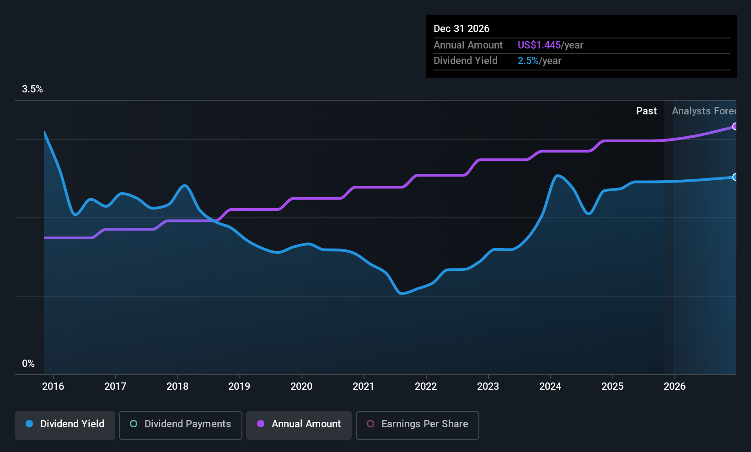Click the purple Annual Amount color swatch
751x452 pixels.
(260, 424)
